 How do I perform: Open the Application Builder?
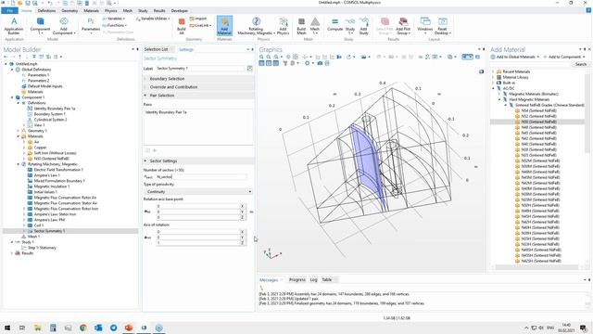[x=14, y=26]
